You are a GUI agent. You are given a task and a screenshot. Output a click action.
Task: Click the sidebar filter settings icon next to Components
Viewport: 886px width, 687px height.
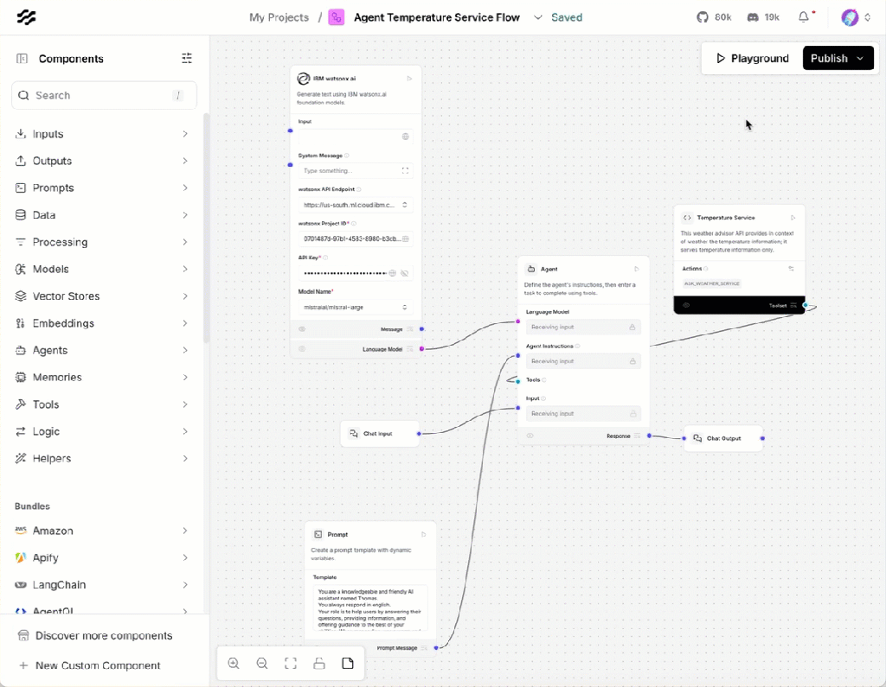click(187, 59)
